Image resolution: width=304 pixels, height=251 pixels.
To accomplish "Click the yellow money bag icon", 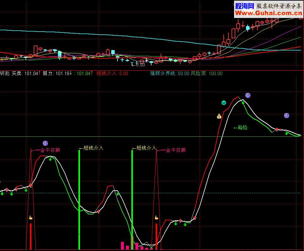I will pos(219,116).
